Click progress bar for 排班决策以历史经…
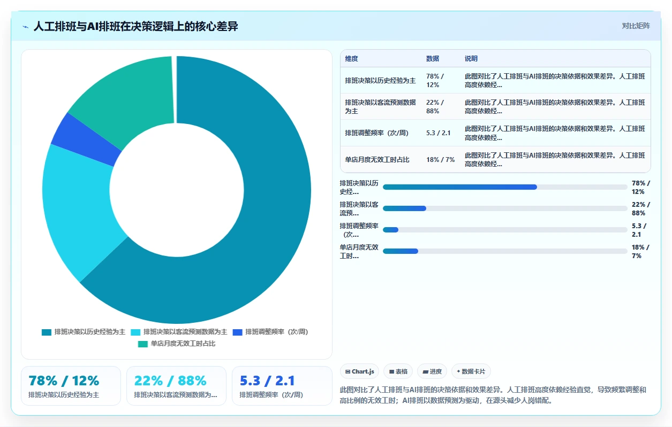Image resolution: width=672 pixels, height=427 pixels. 505,187
